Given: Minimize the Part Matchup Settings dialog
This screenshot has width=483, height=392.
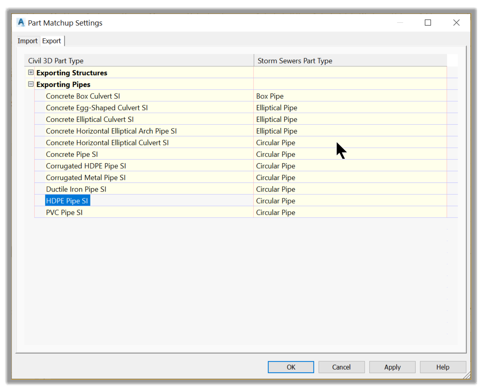Looking at the screenshot, I should (400, 23).
